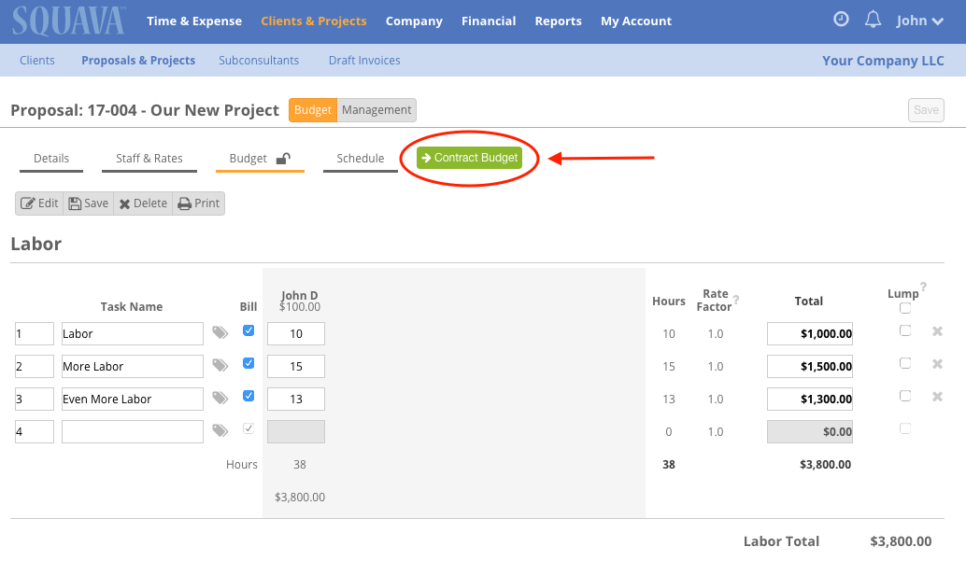
Task: Enable Lump sum for the More Labor task
Action: click(x=904, y=363)
